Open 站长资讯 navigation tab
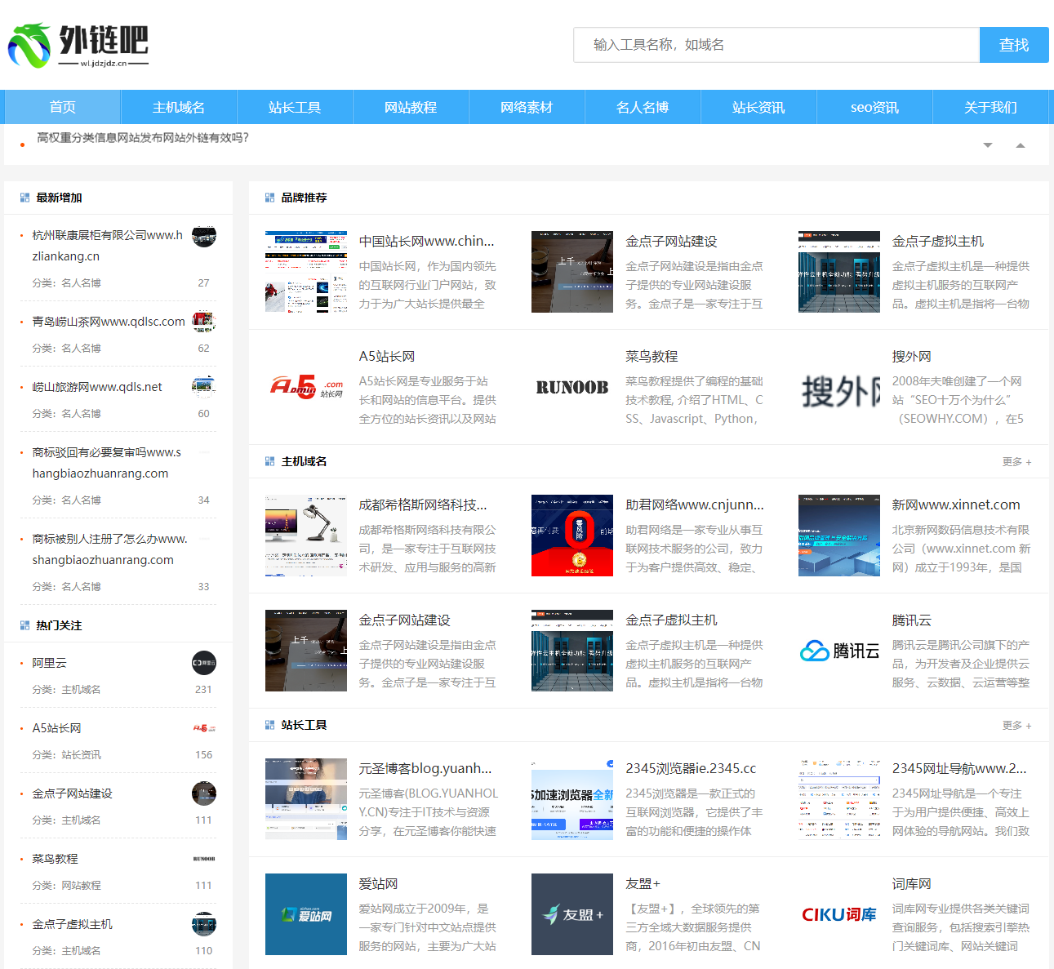Screen dimensions: 1054x969 (758, 107)
